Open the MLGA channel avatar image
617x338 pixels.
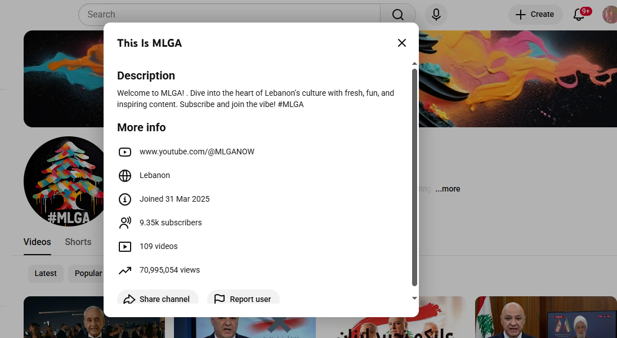click(65, 180)
